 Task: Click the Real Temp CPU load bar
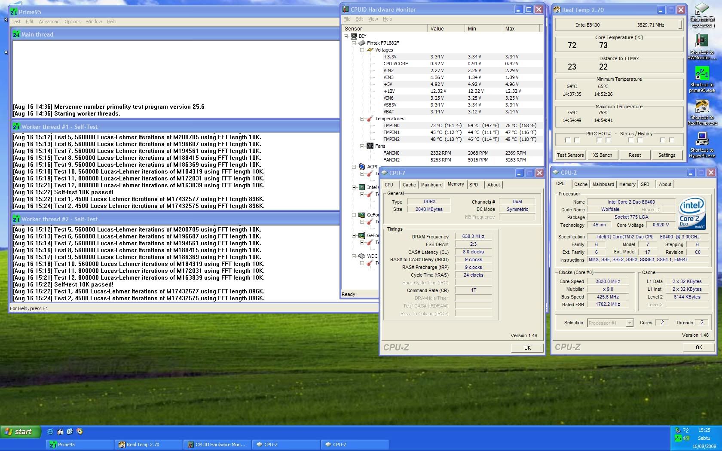click(x=680, y=24)
